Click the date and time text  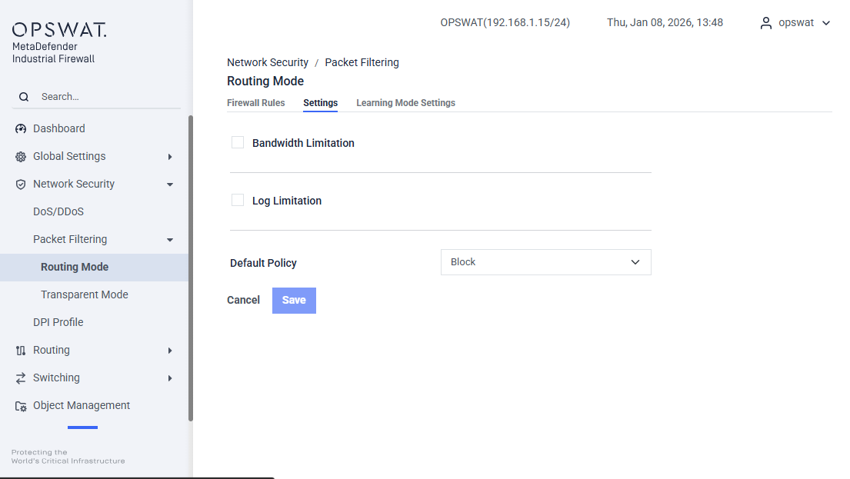click(x=665, y=23)
